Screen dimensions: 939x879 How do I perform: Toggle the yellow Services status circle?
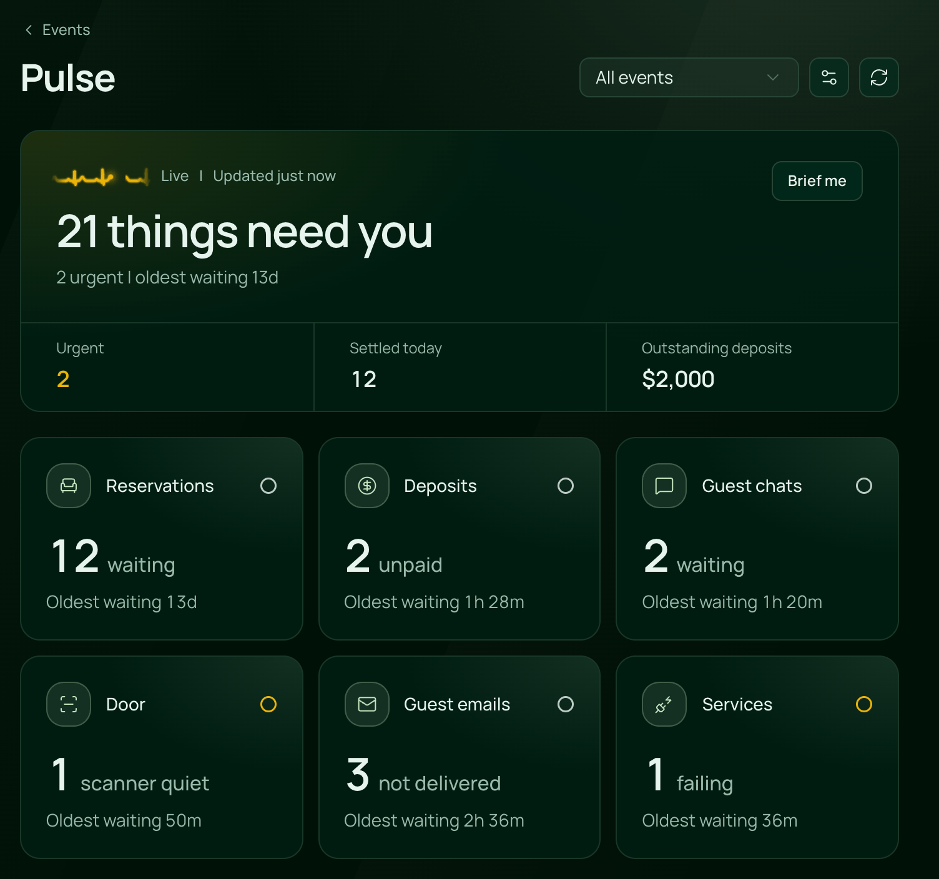coord(864,704)
